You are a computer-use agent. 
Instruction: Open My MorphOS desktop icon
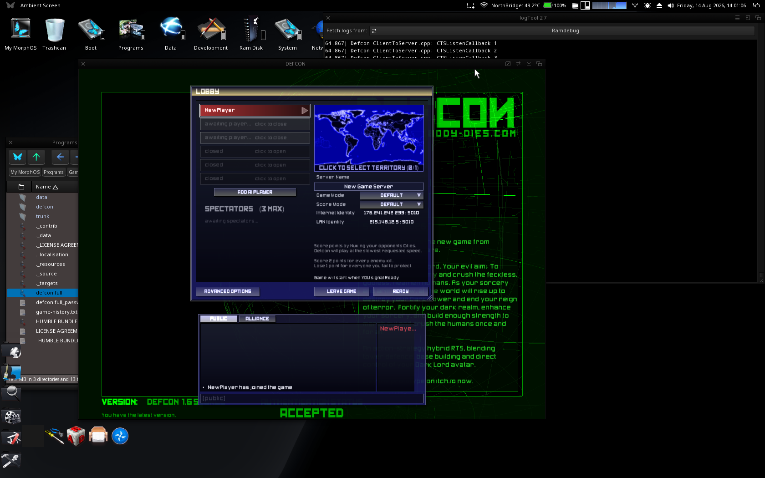click(x=20, y=34)
